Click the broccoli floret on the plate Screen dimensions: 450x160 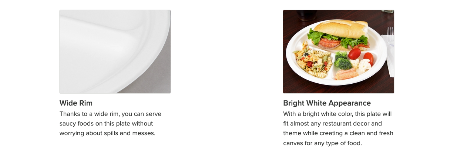(x=343, y=61)
